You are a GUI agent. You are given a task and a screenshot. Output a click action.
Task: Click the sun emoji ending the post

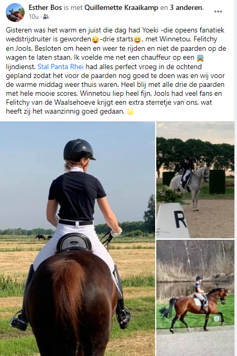[x=131, y=112]
